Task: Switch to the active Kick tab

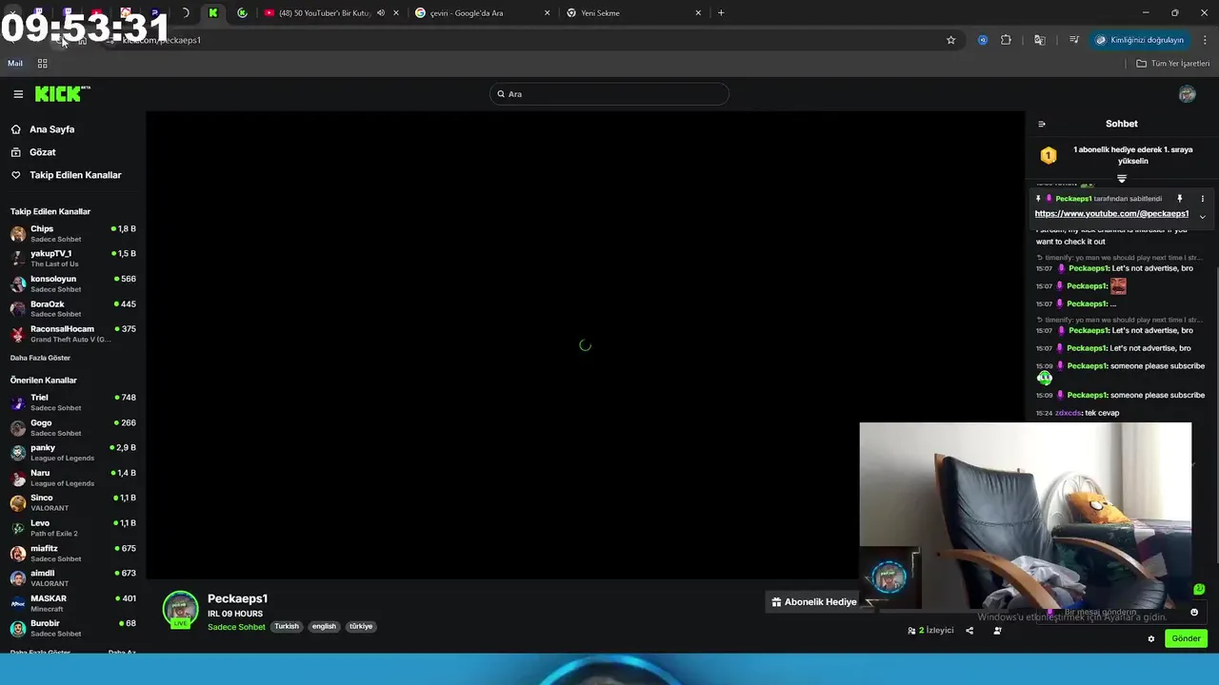Action: point(213,13)
